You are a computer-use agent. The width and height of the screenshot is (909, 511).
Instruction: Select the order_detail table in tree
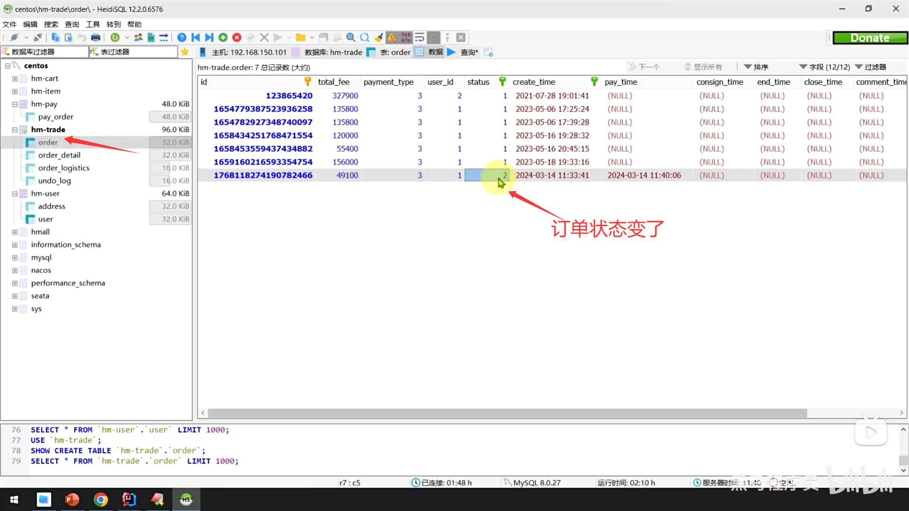pyautogui.click(x=59, y=155)
